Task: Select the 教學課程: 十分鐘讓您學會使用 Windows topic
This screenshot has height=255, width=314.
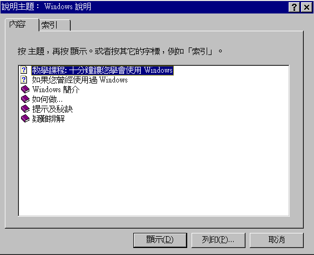Action: (x=103, y=70)
